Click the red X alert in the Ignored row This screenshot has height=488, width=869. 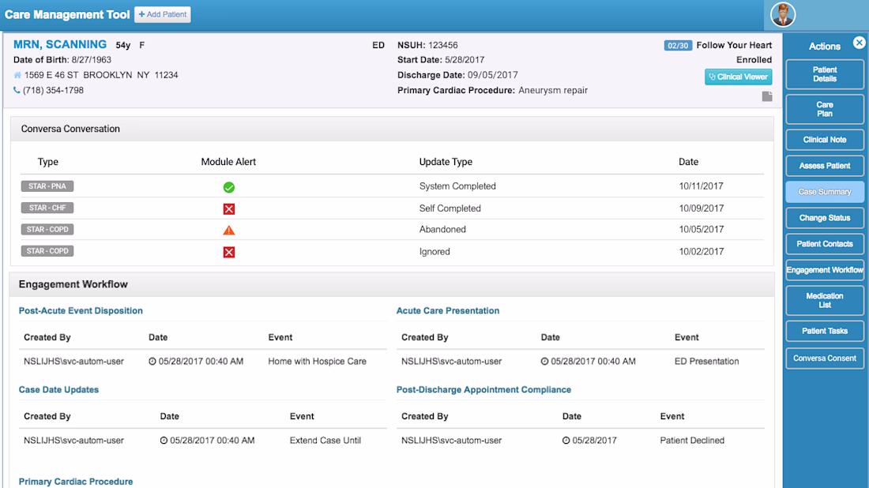coord(229,252)
